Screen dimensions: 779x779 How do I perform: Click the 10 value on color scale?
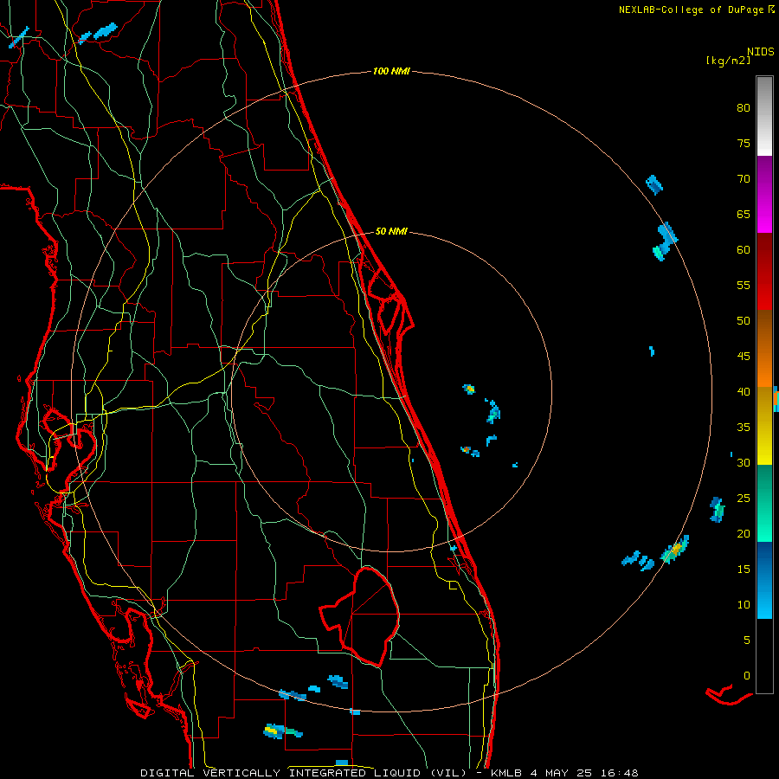coord(744,605)
